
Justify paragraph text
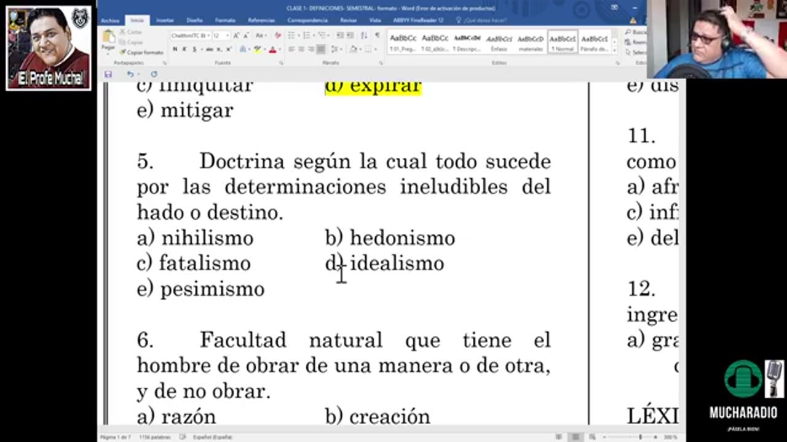click(x=321, y=49)
